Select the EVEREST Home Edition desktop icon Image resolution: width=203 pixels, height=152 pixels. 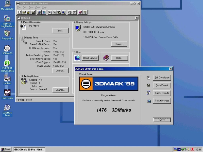click(x=7, y=66)
